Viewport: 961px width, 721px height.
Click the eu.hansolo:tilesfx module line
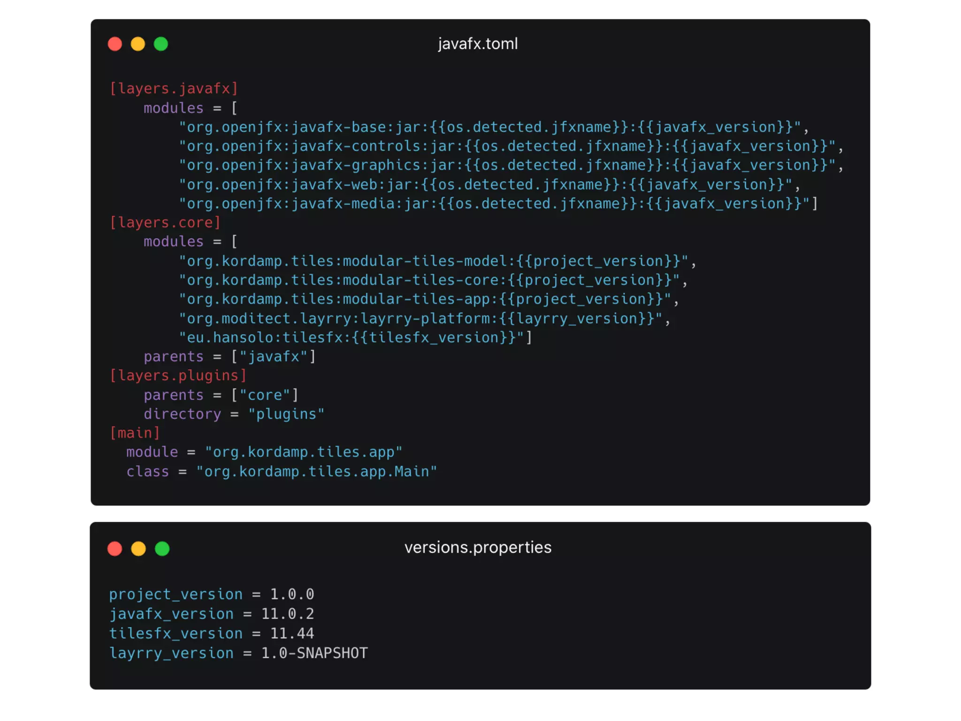(x=352, y=337)
